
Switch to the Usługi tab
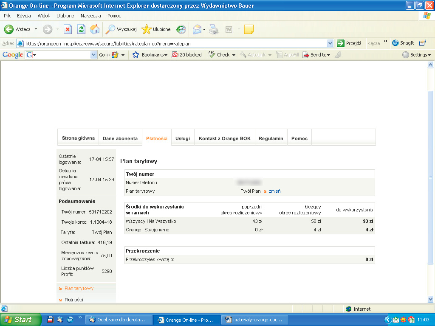[183, 138]
